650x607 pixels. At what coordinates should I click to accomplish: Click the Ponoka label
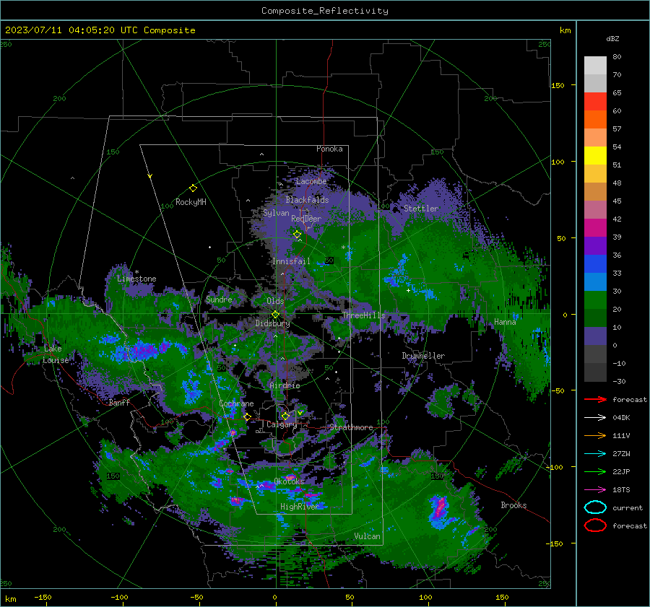point(329,149)
